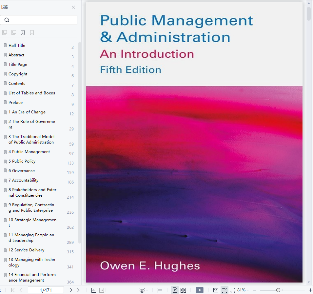Click the document vertical scrollbar thumb
The height and width of the screenshot is (294, 313).
(309, 13)
